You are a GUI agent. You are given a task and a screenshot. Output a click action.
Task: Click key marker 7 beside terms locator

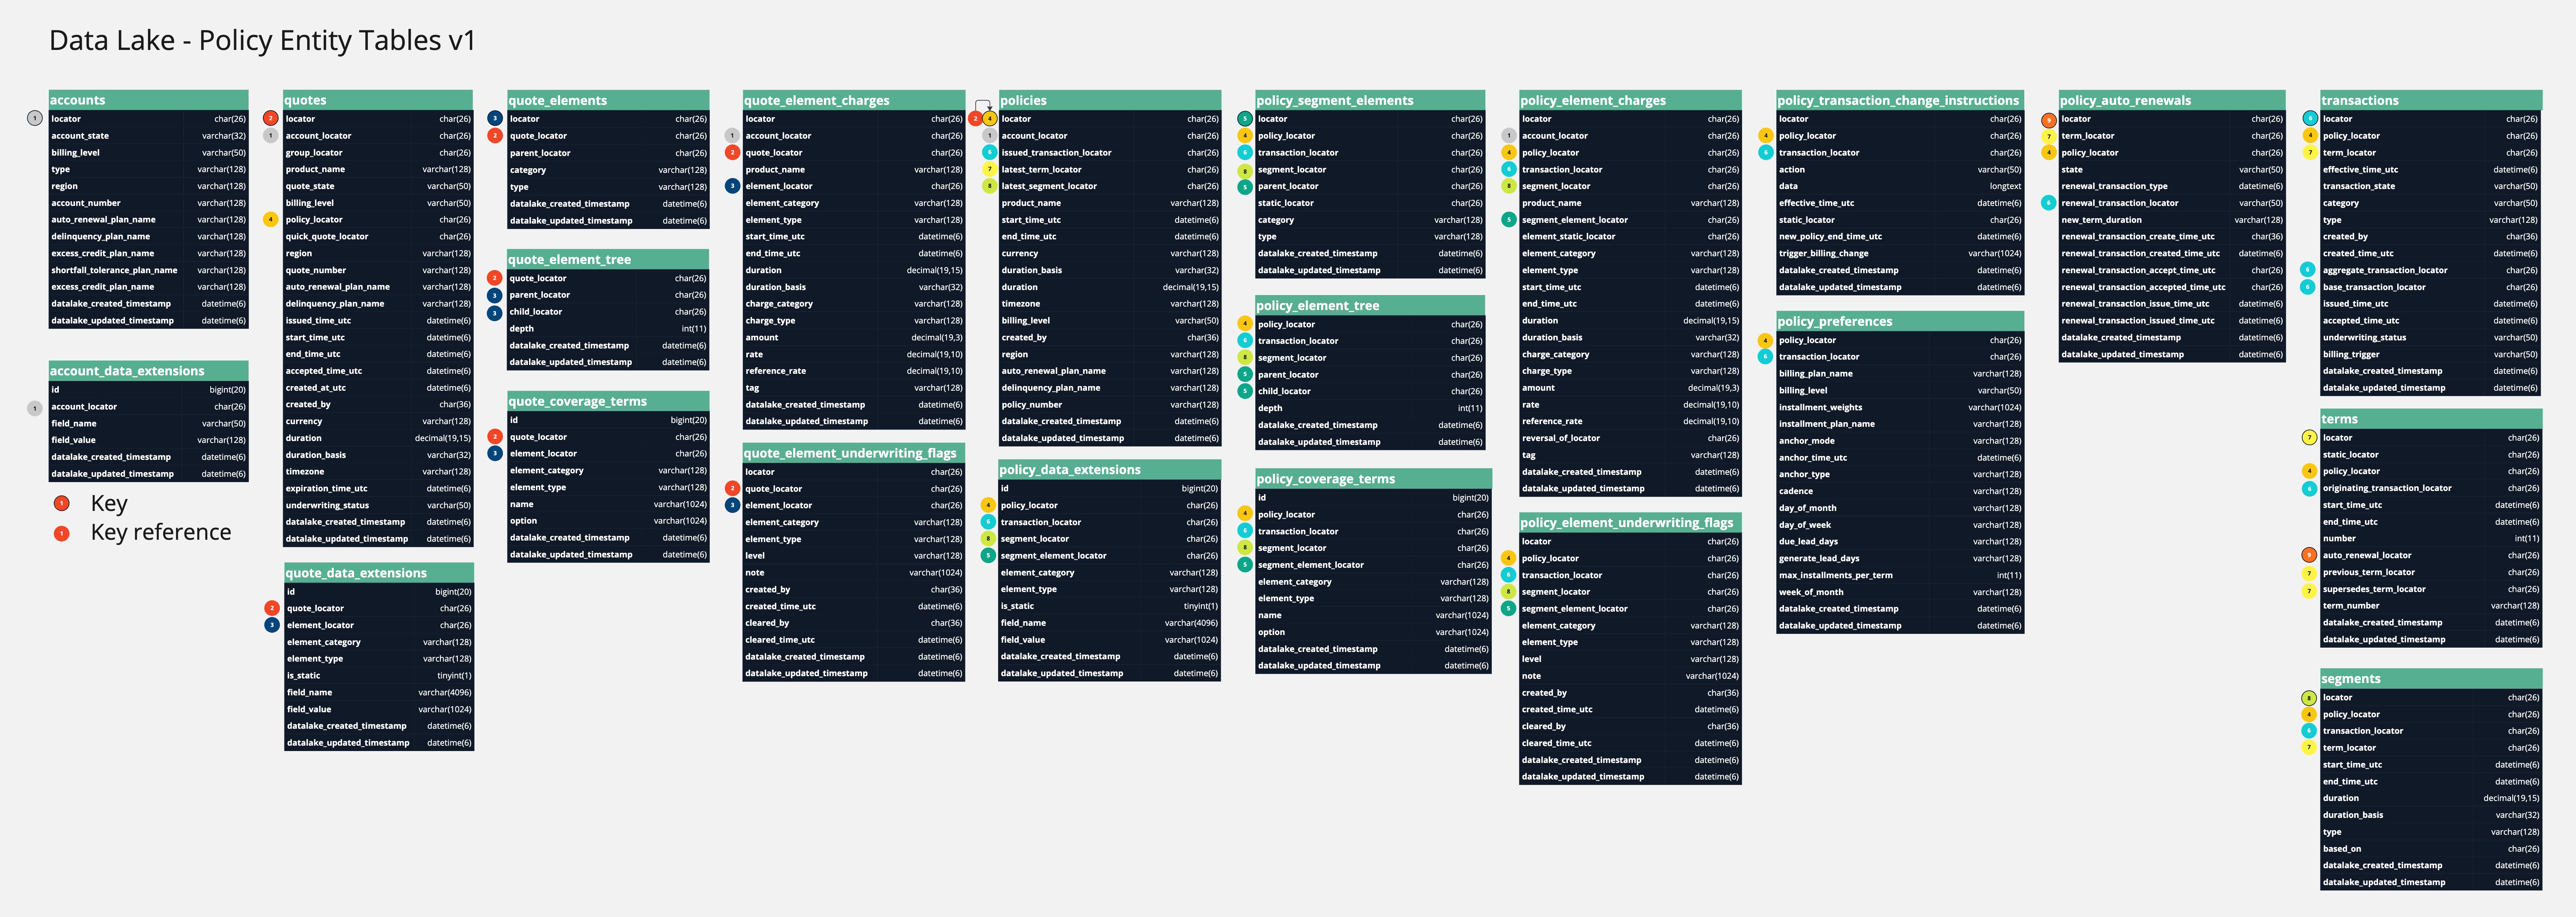2309,438
